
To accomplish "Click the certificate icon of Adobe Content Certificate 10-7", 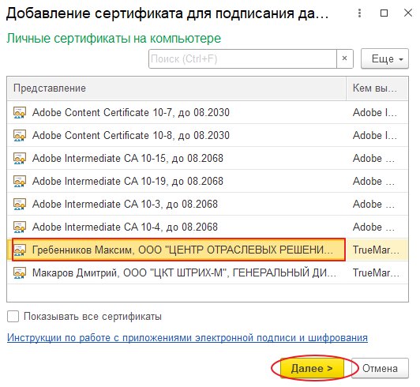I will pyautogui.click(x=20, y=112).
